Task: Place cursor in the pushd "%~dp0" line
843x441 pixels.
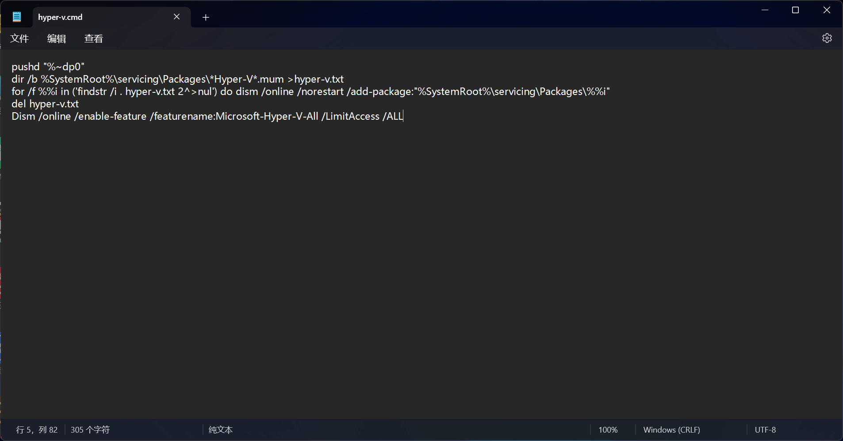Action: [48, 67]
